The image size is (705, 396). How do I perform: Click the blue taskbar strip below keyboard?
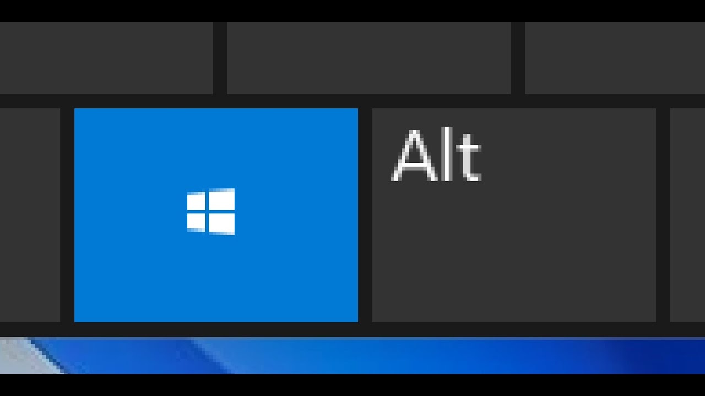click(x=352, y=355)
